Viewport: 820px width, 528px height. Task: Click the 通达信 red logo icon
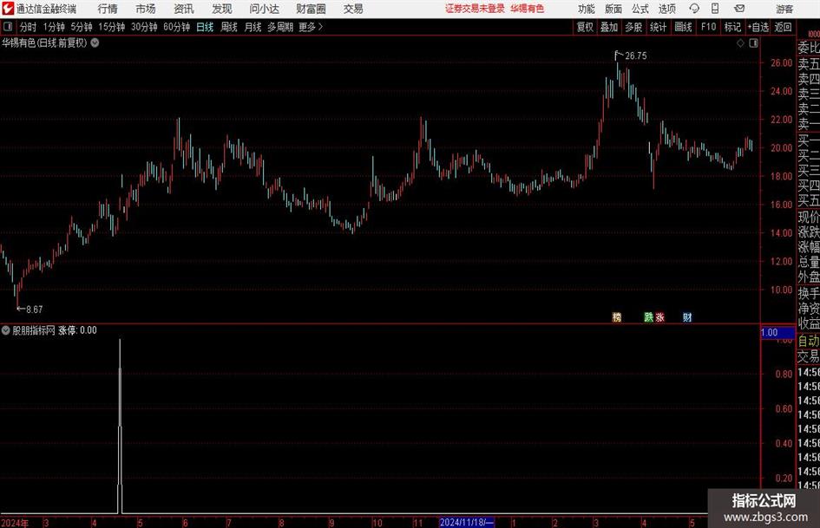8,9
